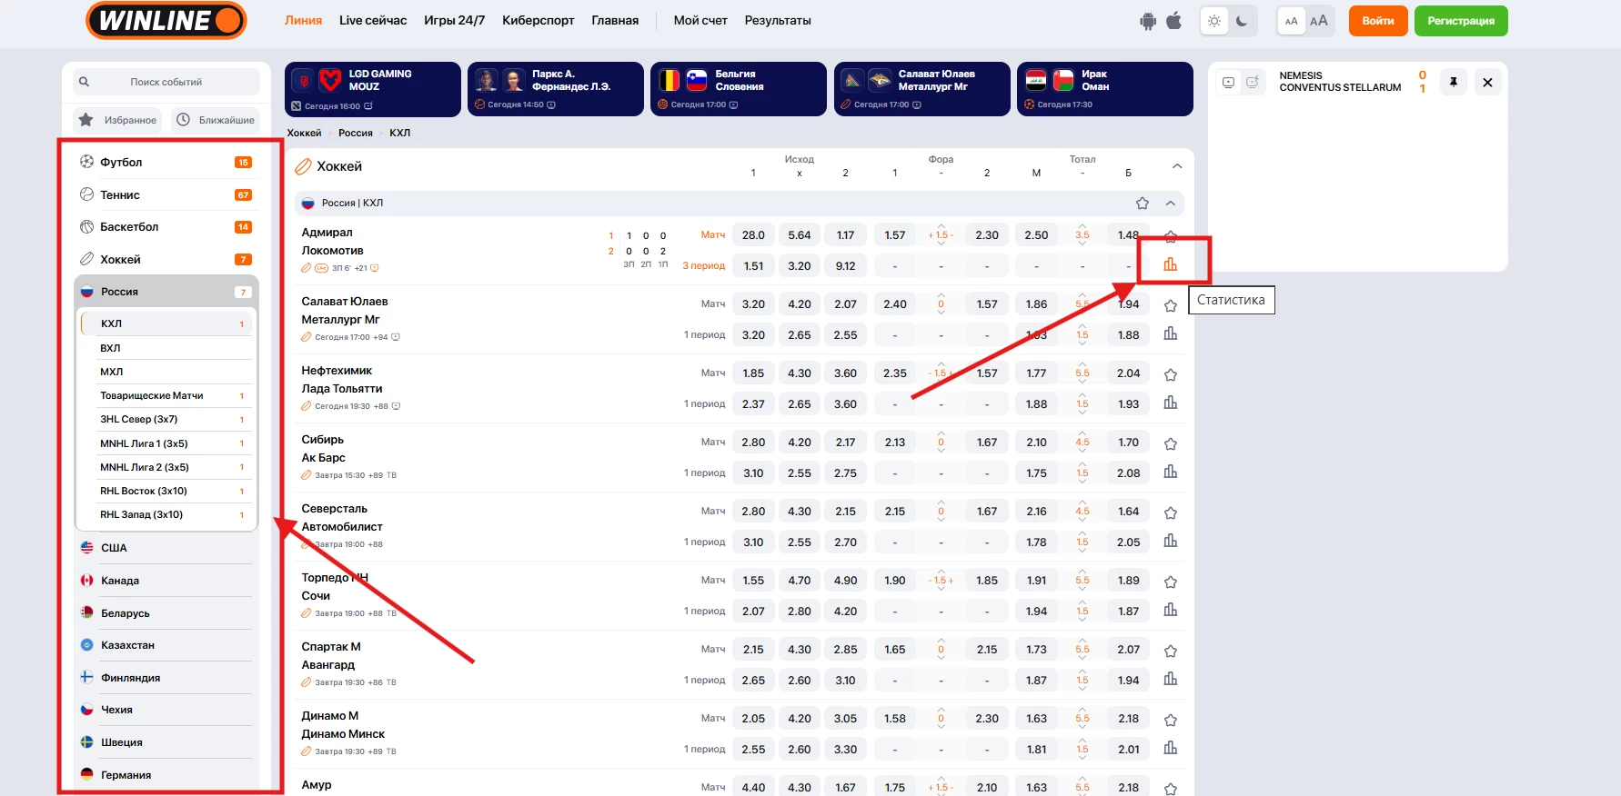Open statistics for Салават Юлаев – Металлург Мг
The width and height of the screenshot is (1621, 796).
(1171, 334)
